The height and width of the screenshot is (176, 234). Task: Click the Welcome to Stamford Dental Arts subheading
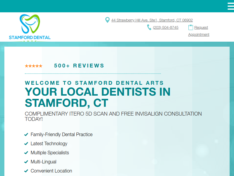click(x=94, y=83)
